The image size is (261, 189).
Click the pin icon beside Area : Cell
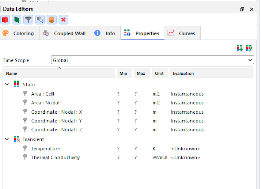click(x=25, y=94)
